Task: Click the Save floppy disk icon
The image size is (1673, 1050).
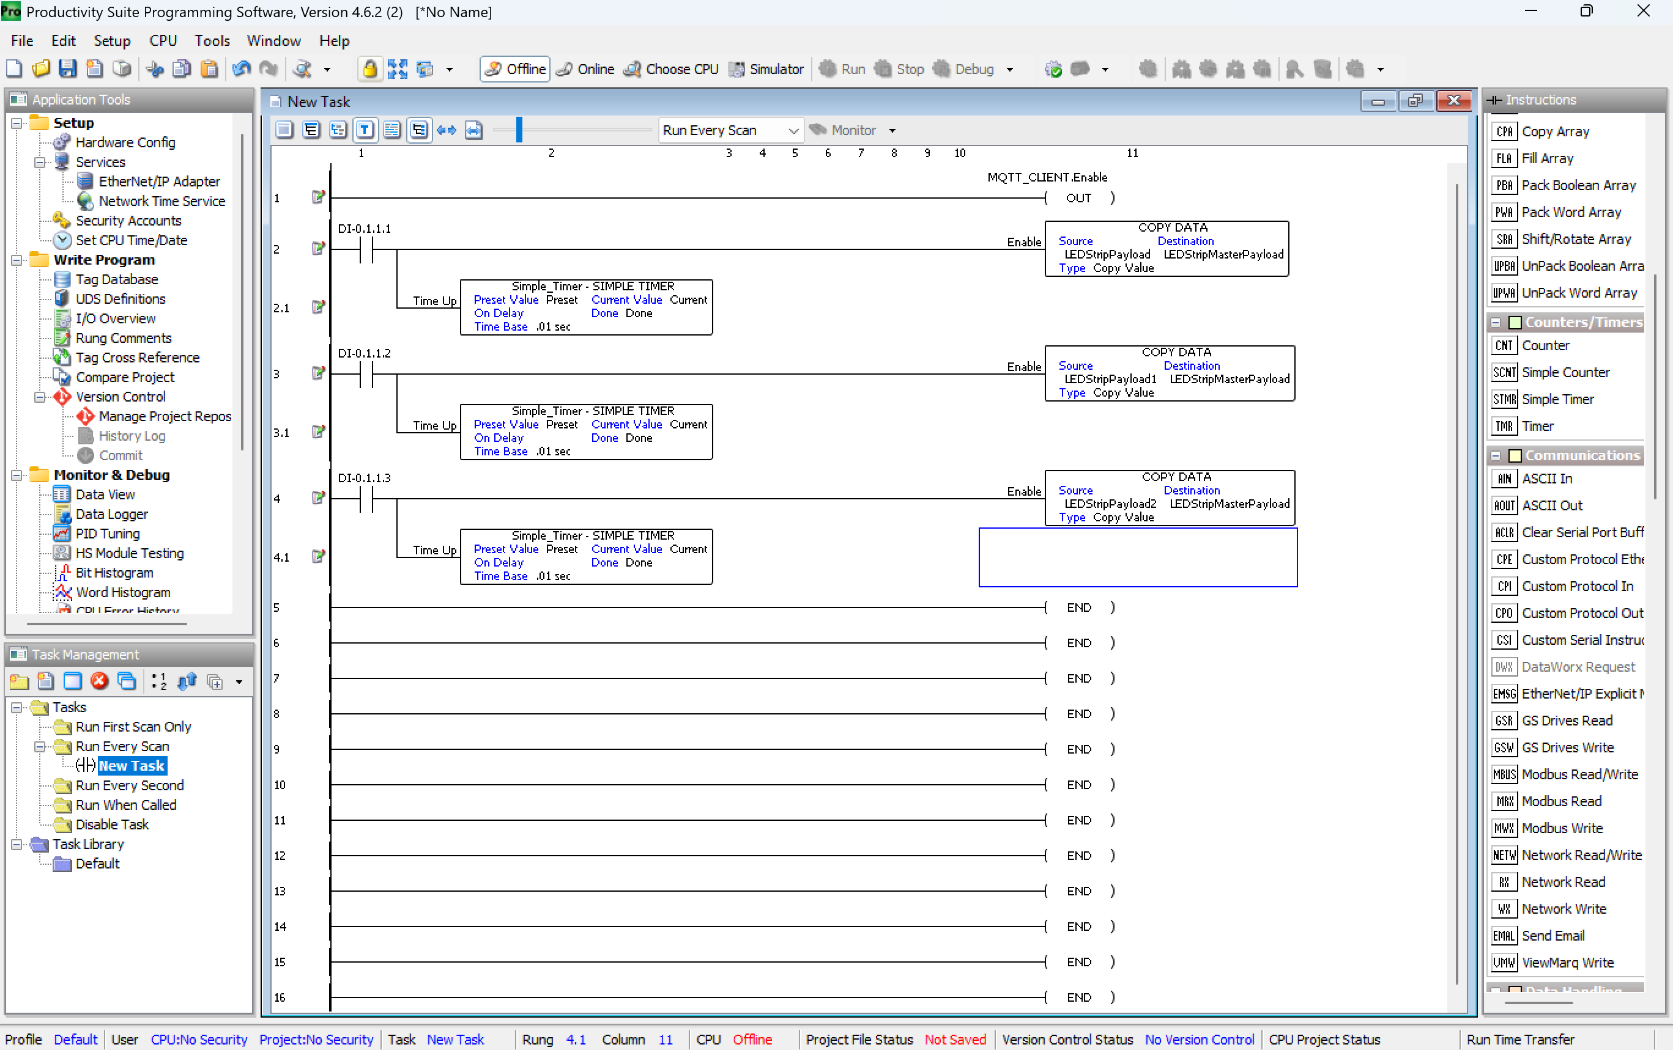Action: pyautogui.click(x=67, y=68)
